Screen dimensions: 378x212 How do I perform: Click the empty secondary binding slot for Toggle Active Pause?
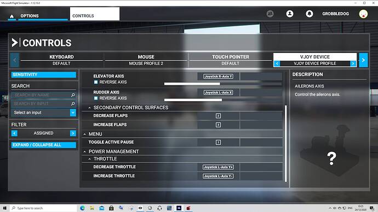pyautogui.click(x=261, y=142)
